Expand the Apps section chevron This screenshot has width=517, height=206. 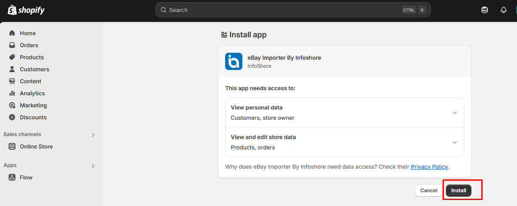pos(93,166)
